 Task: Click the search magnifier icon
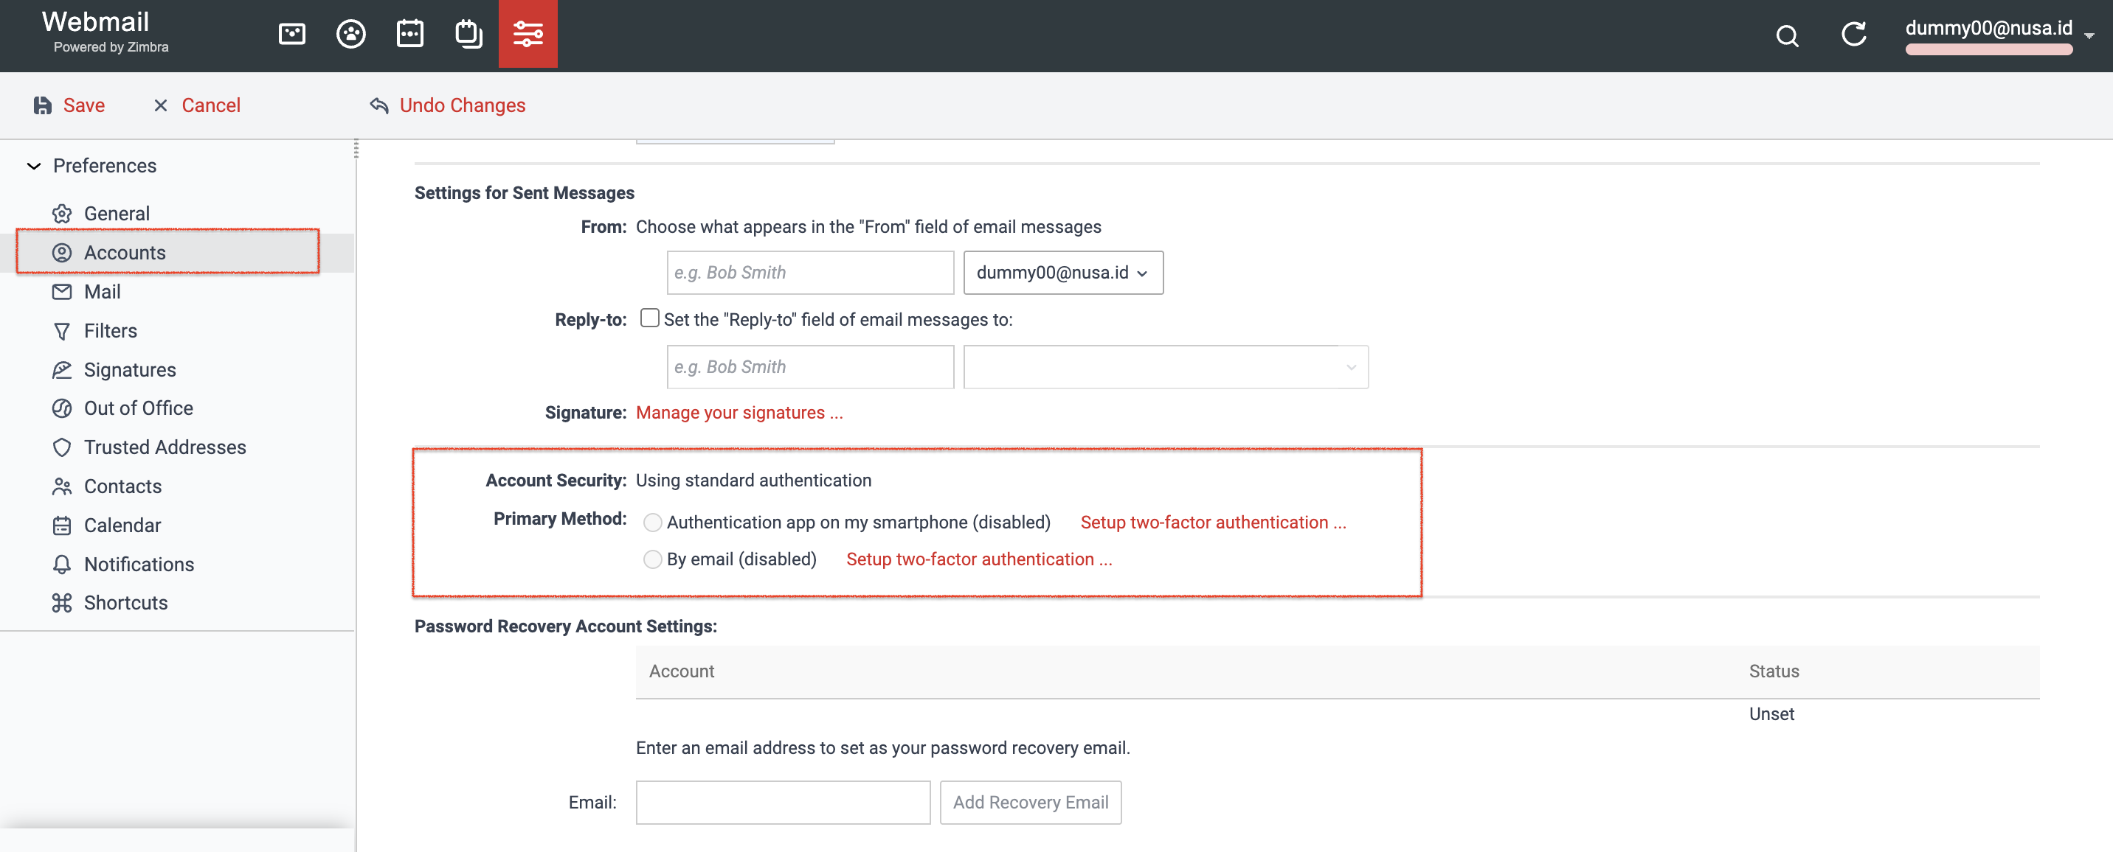(x=1788, y=35)
